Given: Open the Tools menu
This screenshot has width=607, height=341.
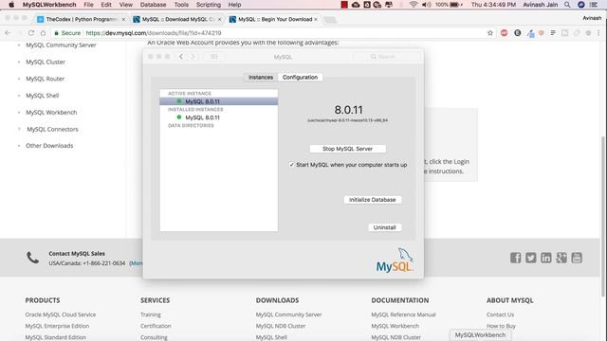Looking at the screenshot, I should coord(181,5).
